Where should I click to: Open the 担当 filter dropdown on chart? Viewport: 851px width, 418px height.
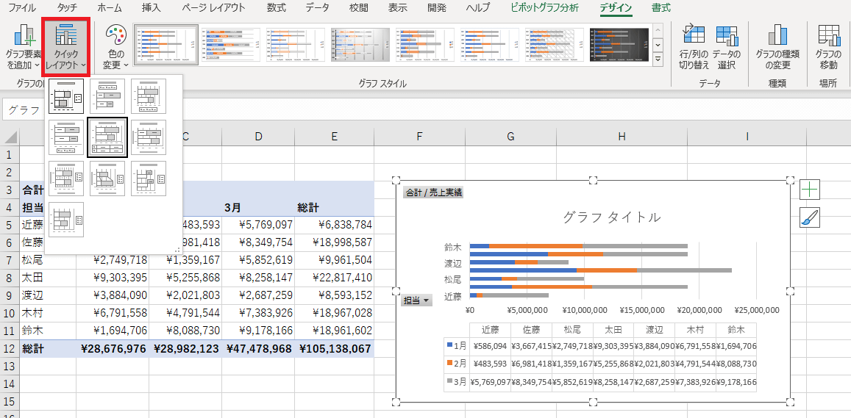point(416,300)
